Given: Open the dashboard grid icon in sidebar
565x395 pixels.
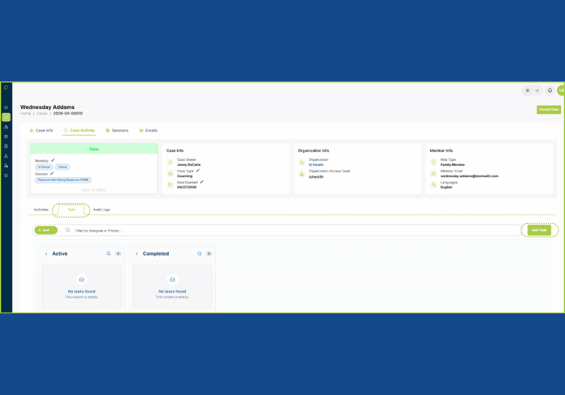Looking at the screenshot, I should click(x=6, y=108).
